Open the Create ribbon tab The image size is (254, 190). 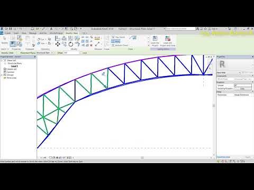tap(8, 33)
